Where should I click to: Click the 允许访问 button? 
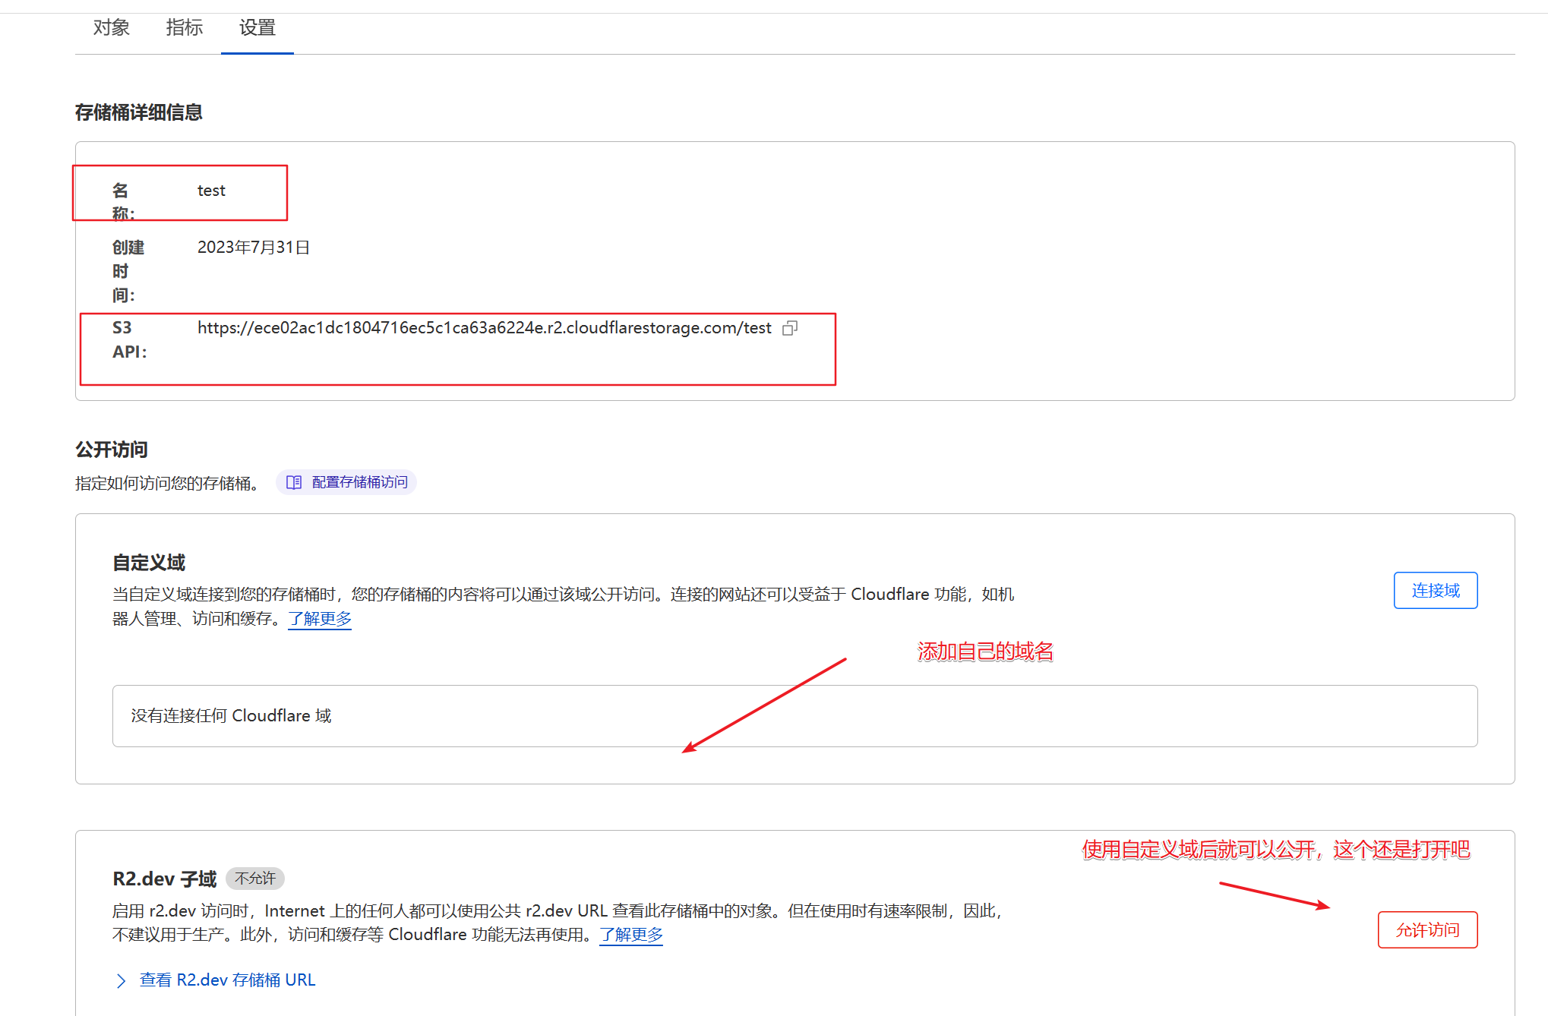tap(1427, 929)
